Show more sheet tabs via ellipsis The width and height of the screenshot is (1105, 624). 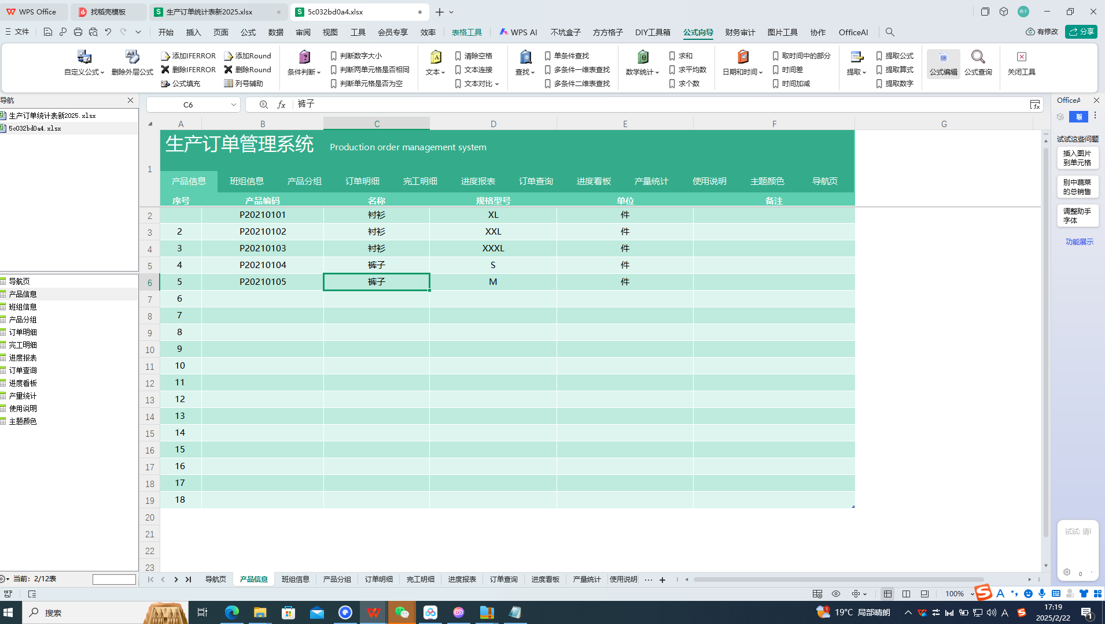649,579
